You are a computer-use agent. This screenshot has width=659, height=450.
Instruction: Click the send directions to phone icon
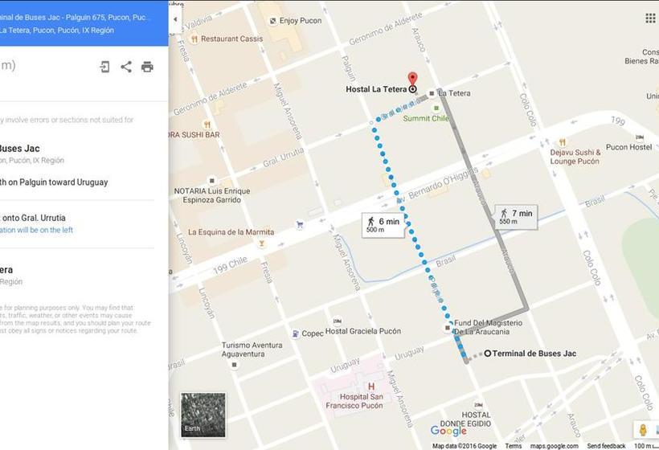(x=104, y=67)
